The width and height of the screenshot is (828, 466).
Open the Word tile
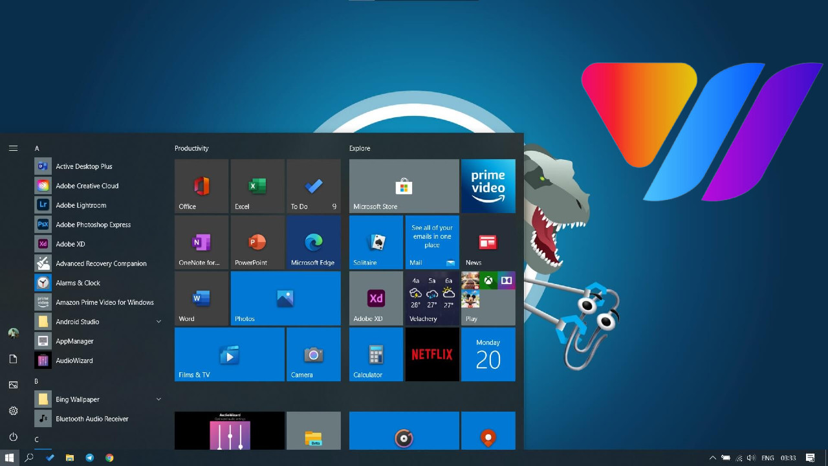pos(201,298)
